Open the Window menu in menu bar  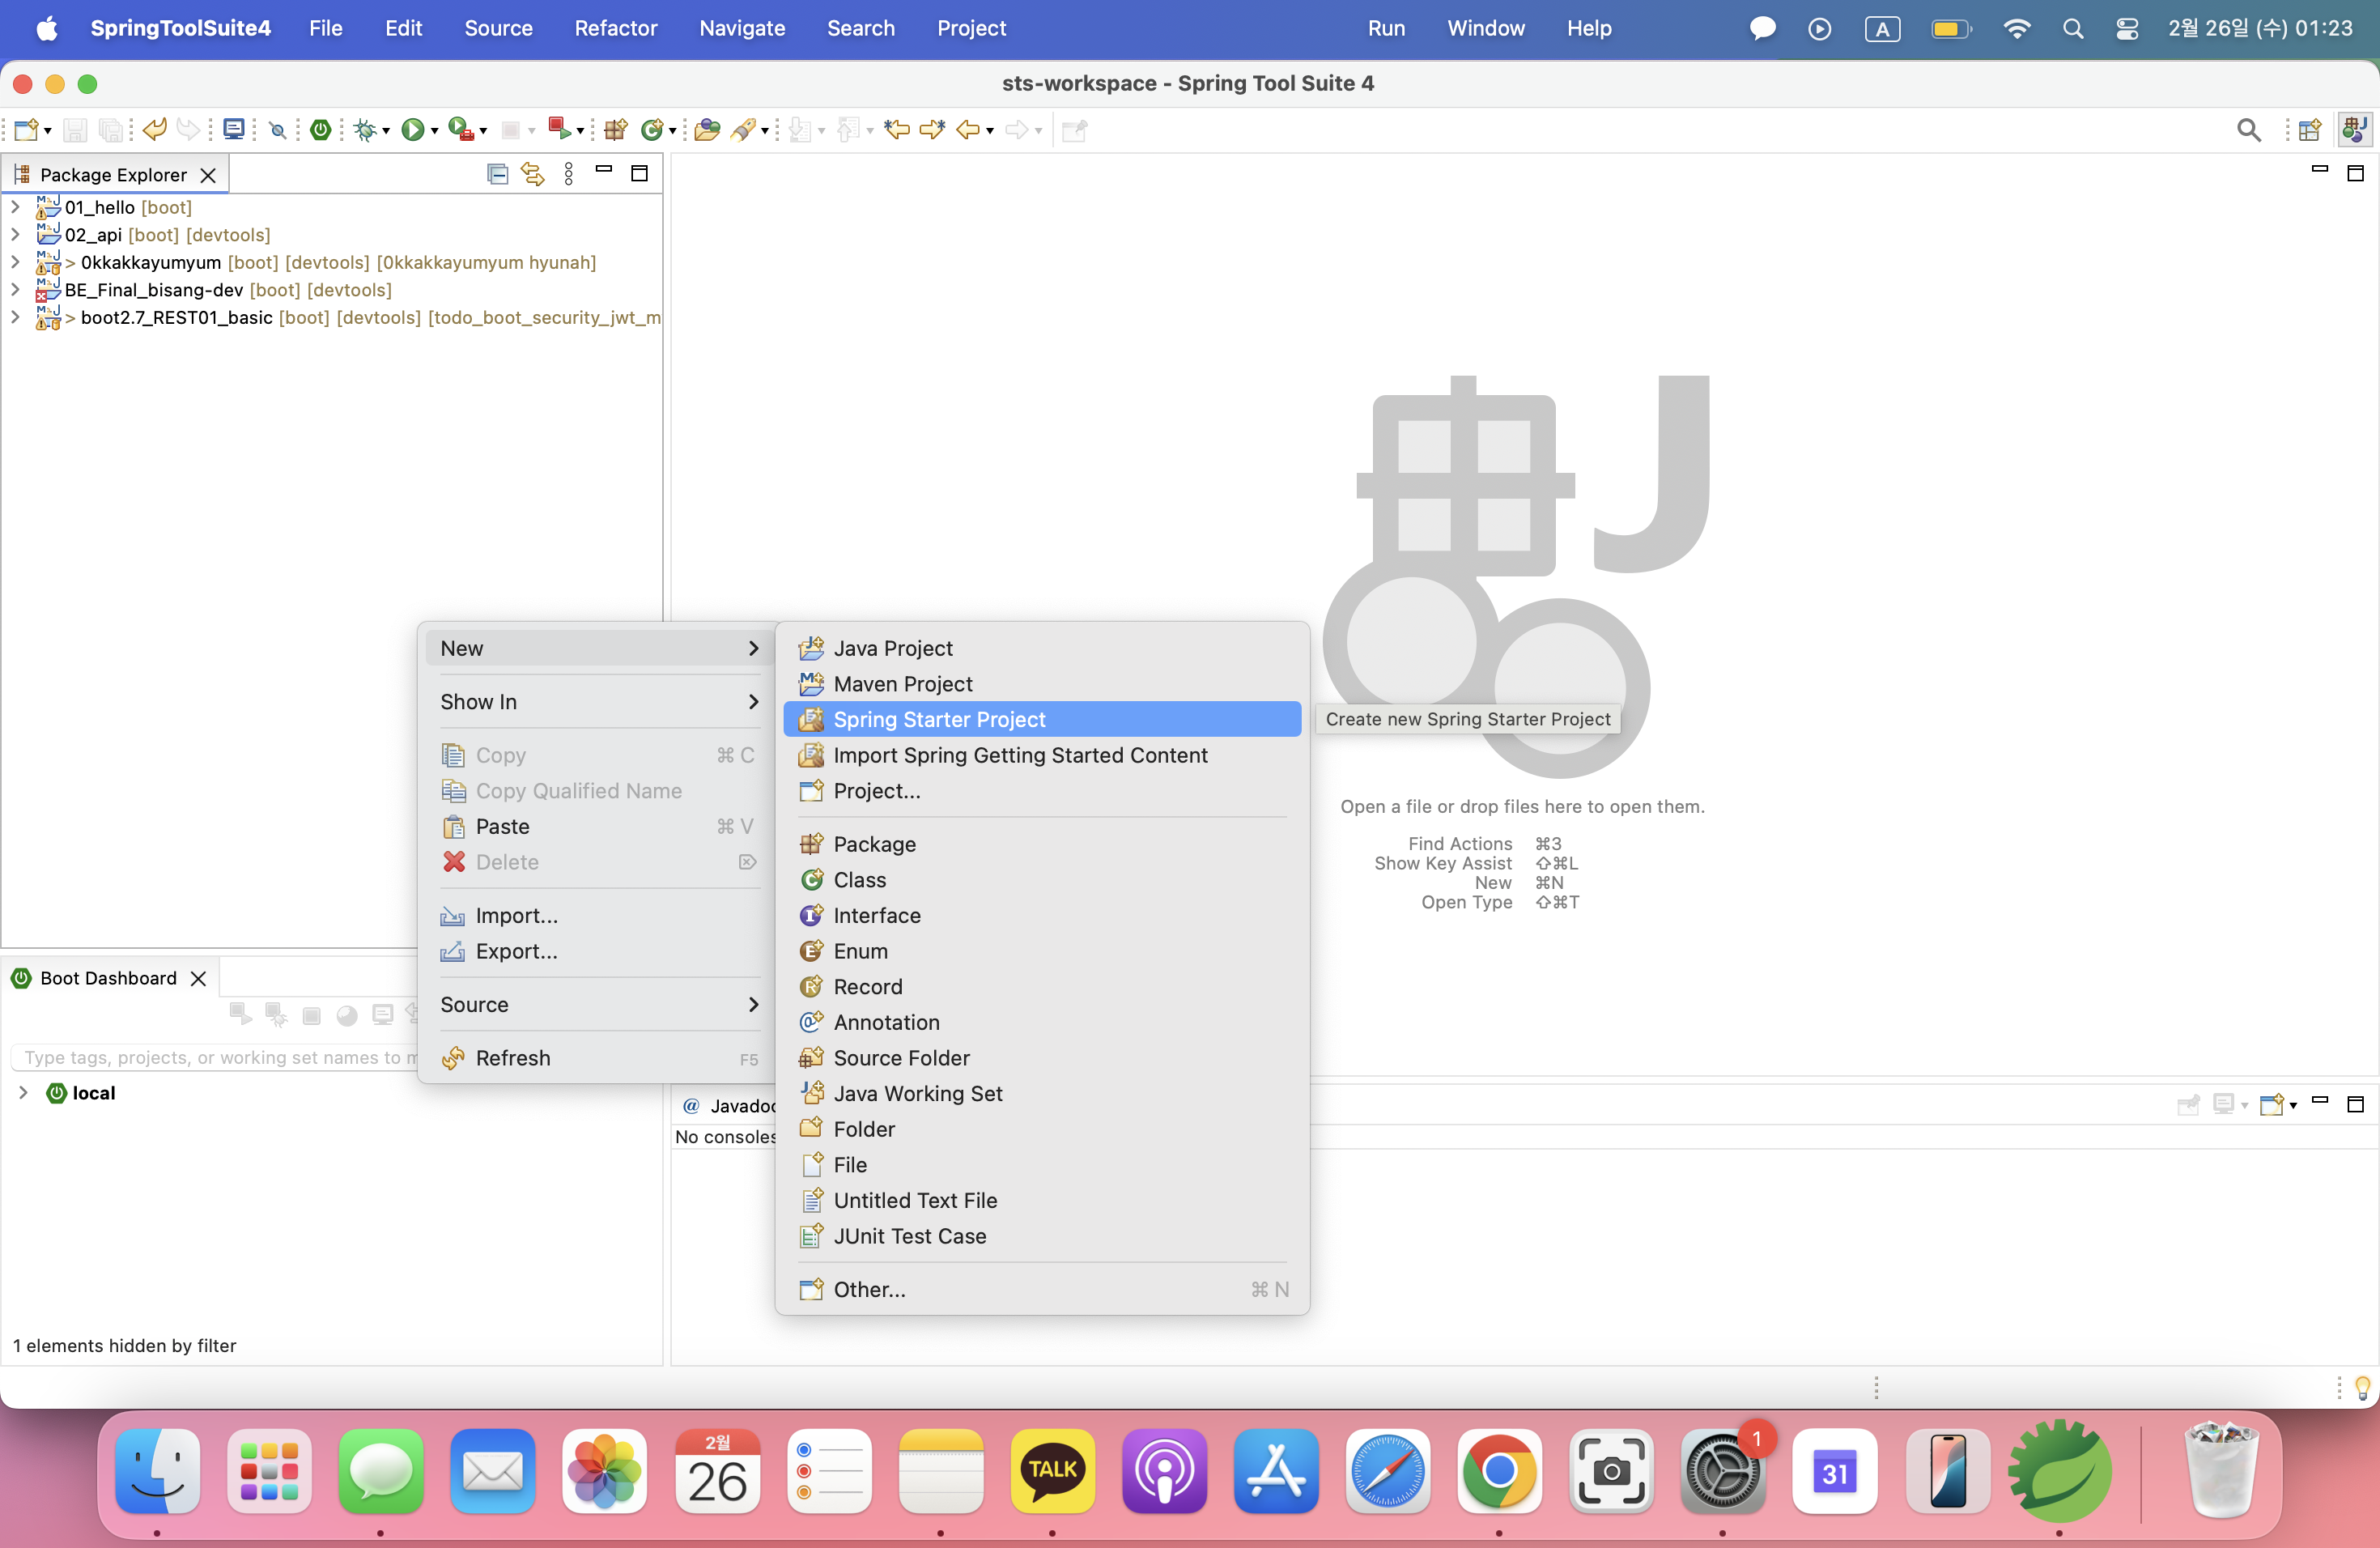tap(1486, 28)
